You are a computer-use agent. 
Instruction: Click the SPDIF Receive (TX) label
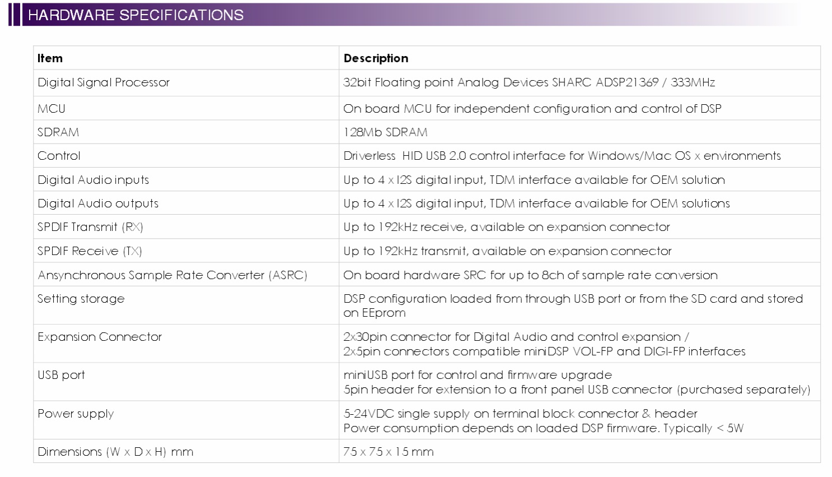pos(90,251)
